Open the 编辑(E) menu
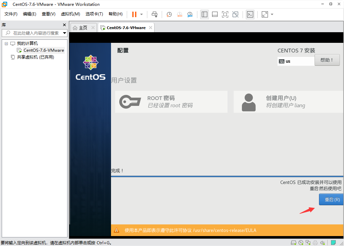This screenshot has height=246, width=344. [29, 14]
